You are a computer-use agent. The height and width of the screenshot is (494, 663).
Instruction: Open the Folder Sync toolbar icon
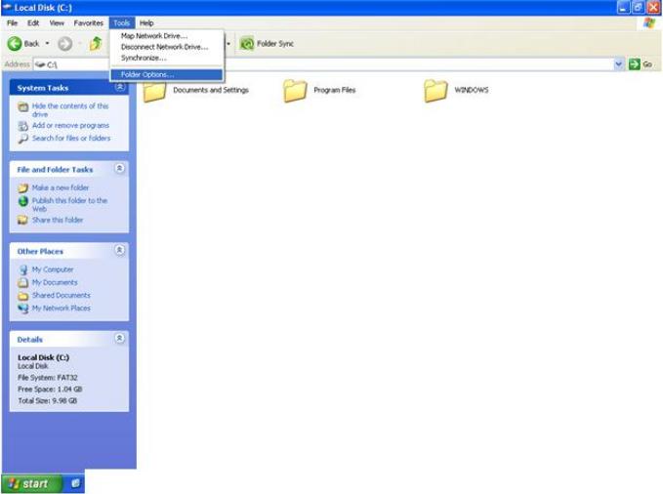pos(247,44)
